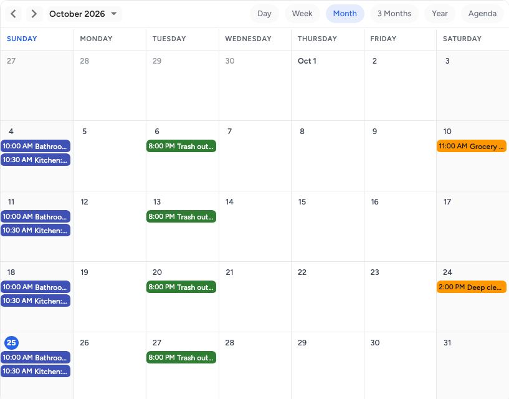Open 10:30 AM Kitchen event on October 18
Viewport: 509px width, 399px height.
[36, 301]
